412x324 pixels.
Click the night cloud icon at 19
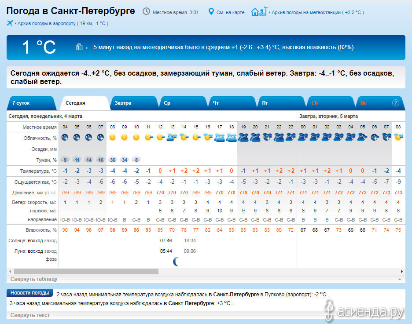pos(243,138)
